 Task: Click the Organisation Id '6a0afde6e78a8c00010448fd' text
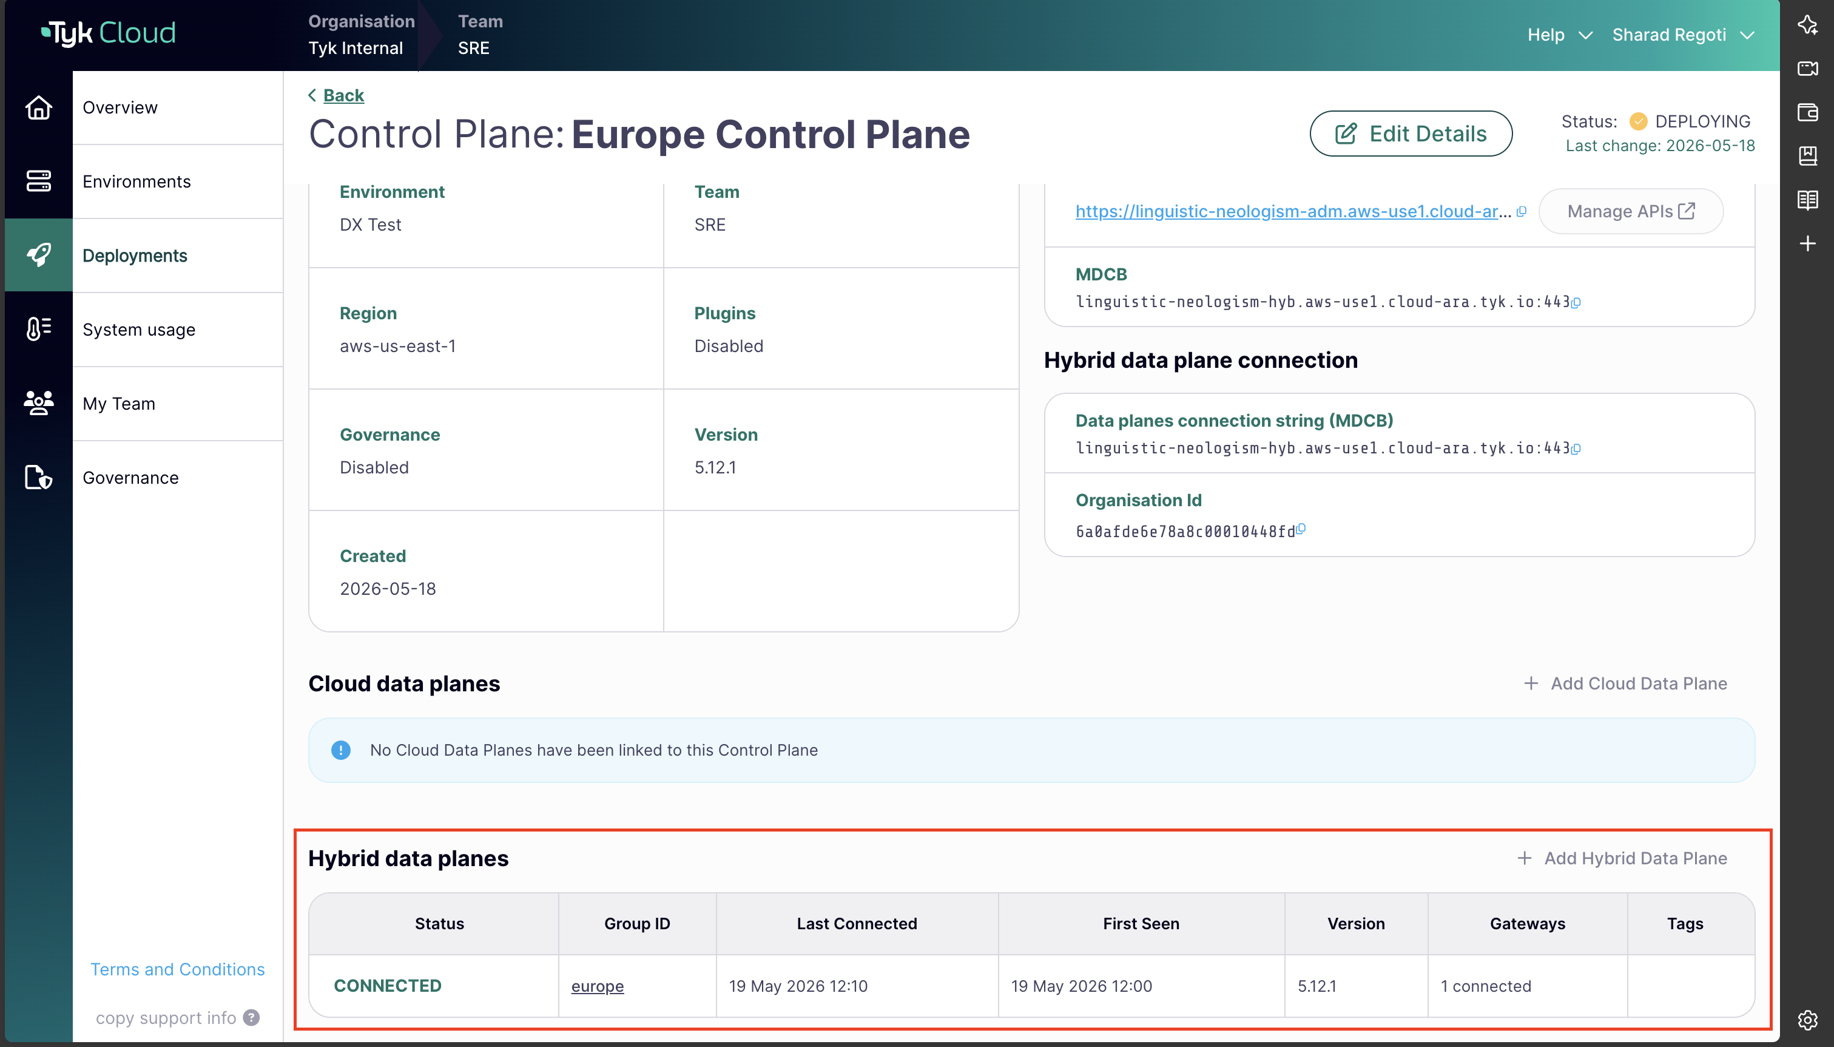pos(1185,532)
